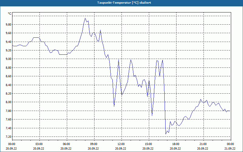This screenshot has height=152, width=243.
Task: Select the '°C' unit label on the y-axis
Action: click(10, 14)
